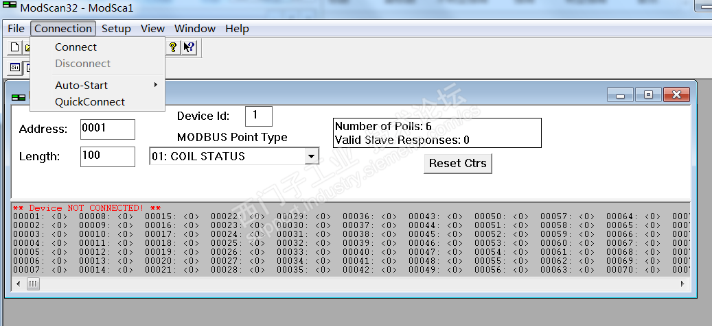Select coil entry 00057: <0>

coord(568,216)
